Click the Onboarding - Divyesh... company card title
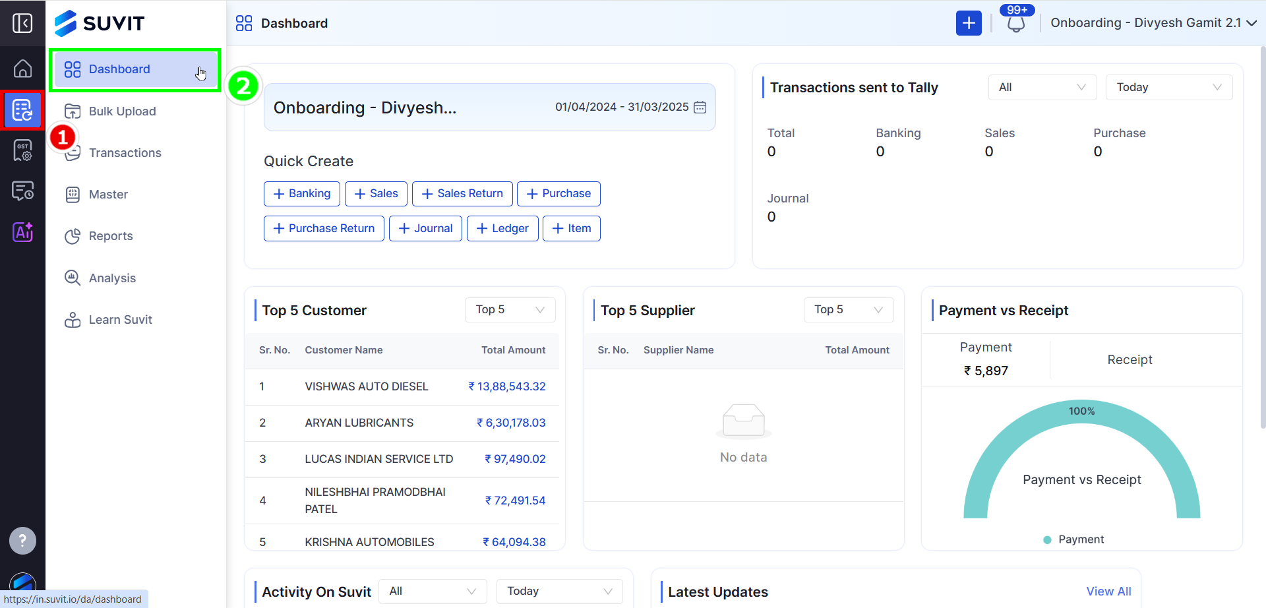The width and height of the screenshot is (1266, 608). [365, 107]
